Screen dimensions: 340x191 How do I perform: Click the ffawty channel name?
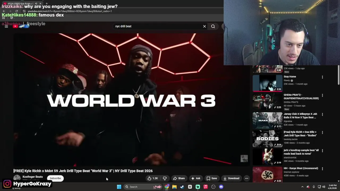287,80
